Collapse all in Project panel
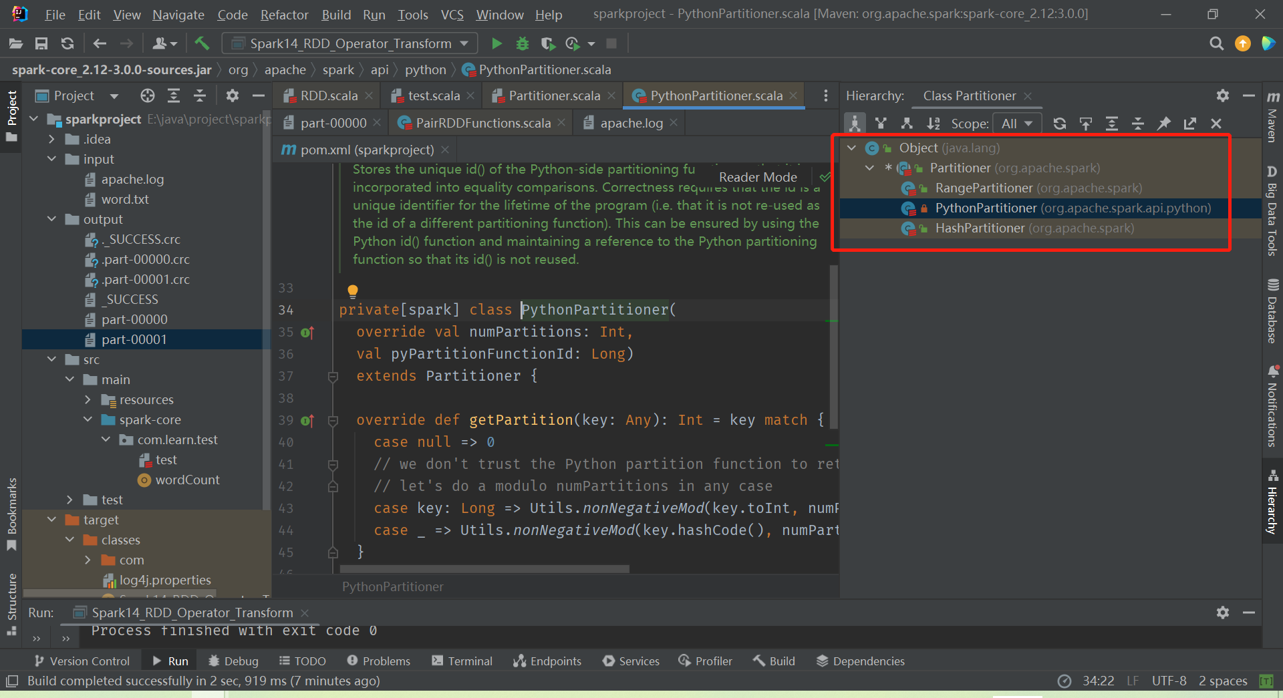This screenshot has height=698, width=1283. pos(200,96)
